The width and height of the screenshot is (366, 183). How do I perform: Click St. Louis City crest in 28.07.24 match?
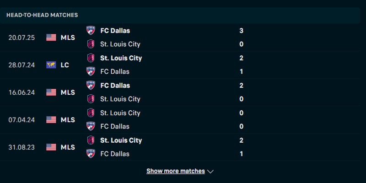pos(91,58)
